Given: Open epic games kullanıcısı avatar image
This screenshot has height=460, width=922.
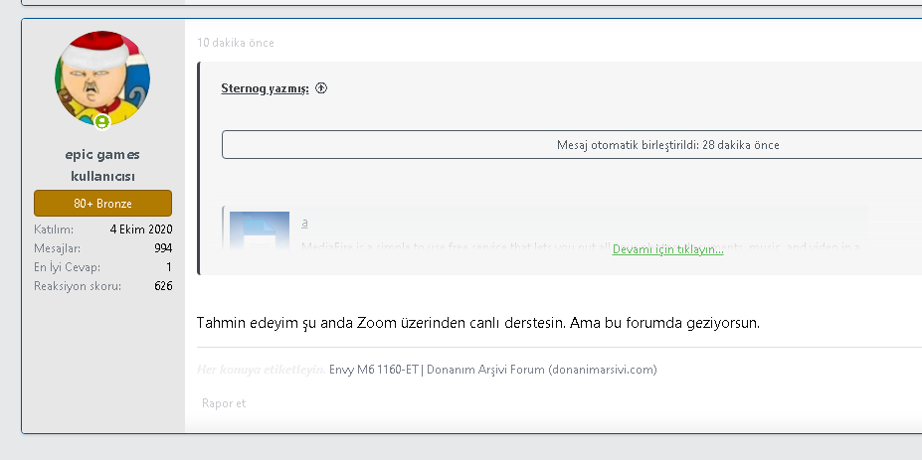Looking at the screenshot, I should click(102, 78).
